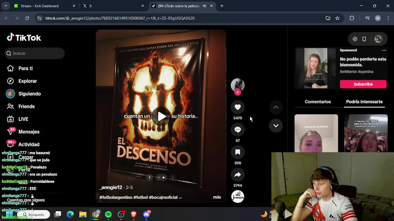Image resolution: width=394 pixels, height=221 pixels.
Task: Open the TikTok home logo
Action: (x=24, y=37)
